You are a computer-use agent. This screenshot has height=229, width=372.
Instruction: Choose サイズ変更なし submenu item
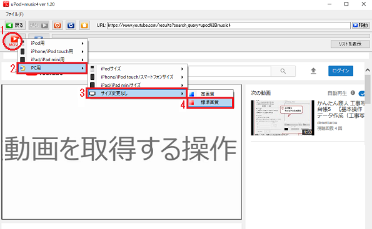(137, 94)
